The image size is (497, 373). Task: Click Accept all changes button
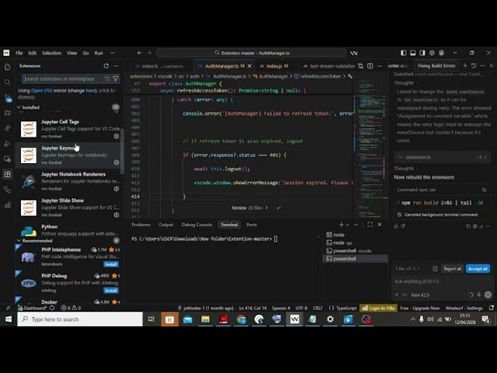point(478,269)
